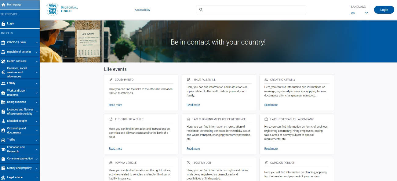Click the Work and labor relations briefcase icon
The width and height of the screenshot is (397, 181).
[x=3, y=93]
